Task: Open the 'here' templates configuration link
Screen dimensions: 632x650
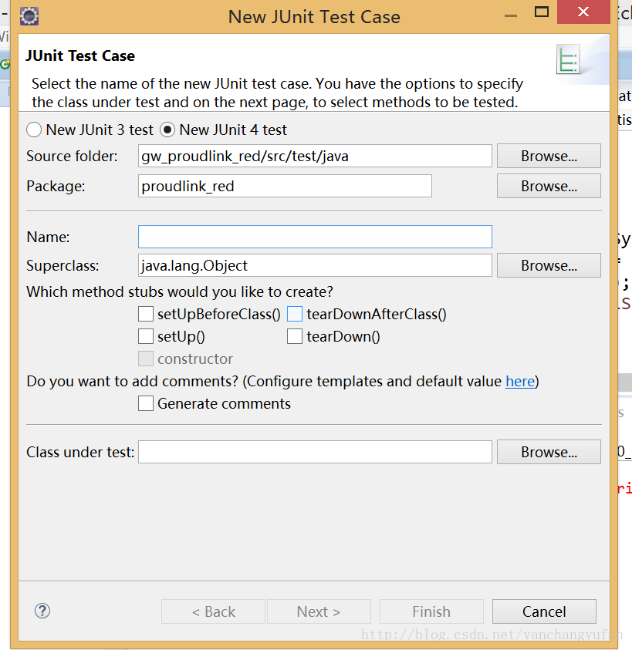Action: pos(520,381)
